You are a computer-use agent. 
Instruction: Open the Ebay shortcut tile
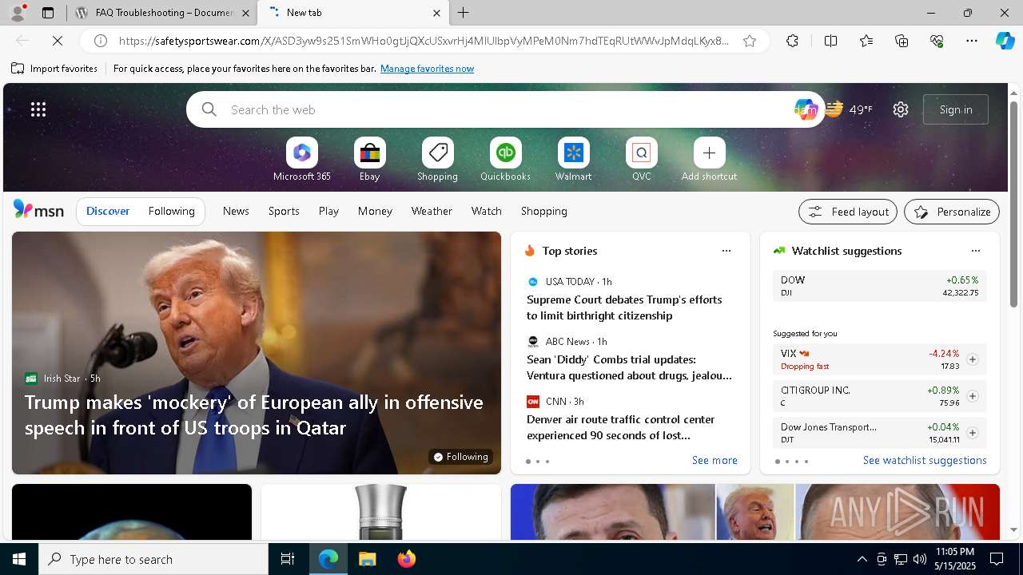[x=369, y=159]
